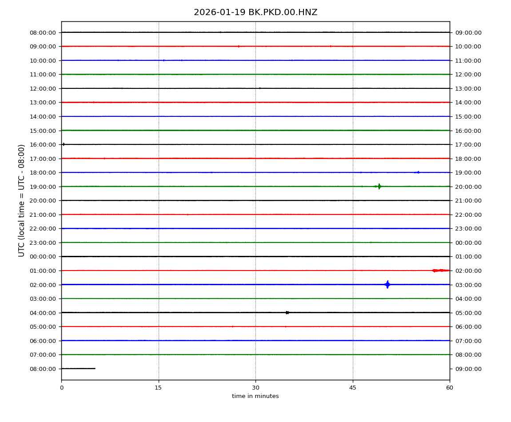Click the 03:00:00 label on the right axis

coord(468,285)
